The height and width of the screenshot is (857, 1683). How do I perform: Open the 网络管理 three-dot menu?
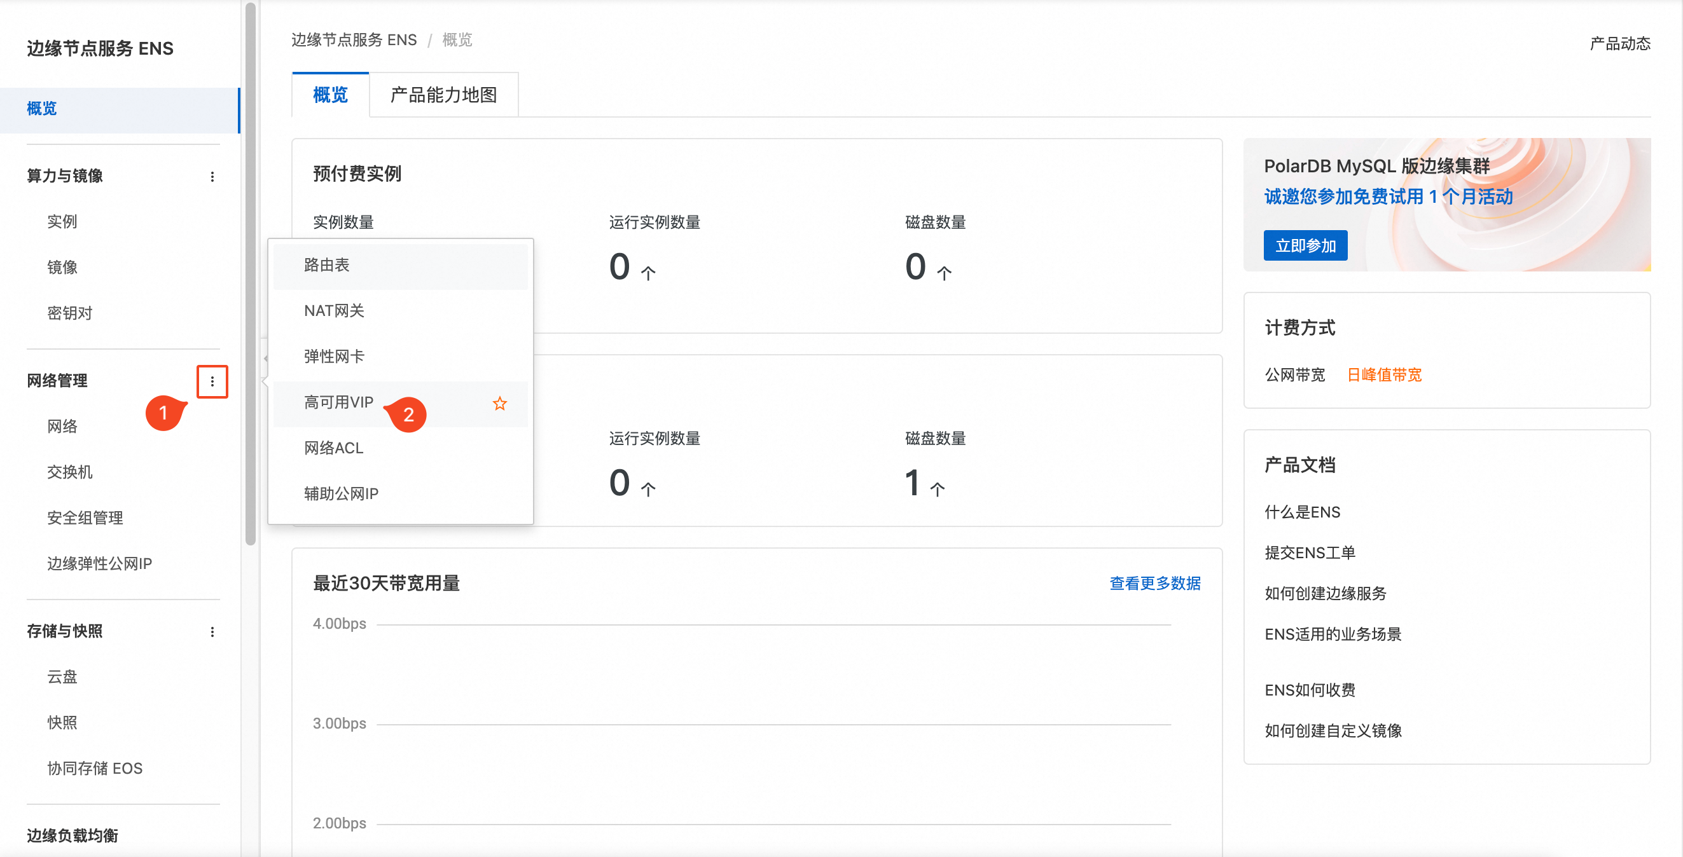[x=212, y=381]
